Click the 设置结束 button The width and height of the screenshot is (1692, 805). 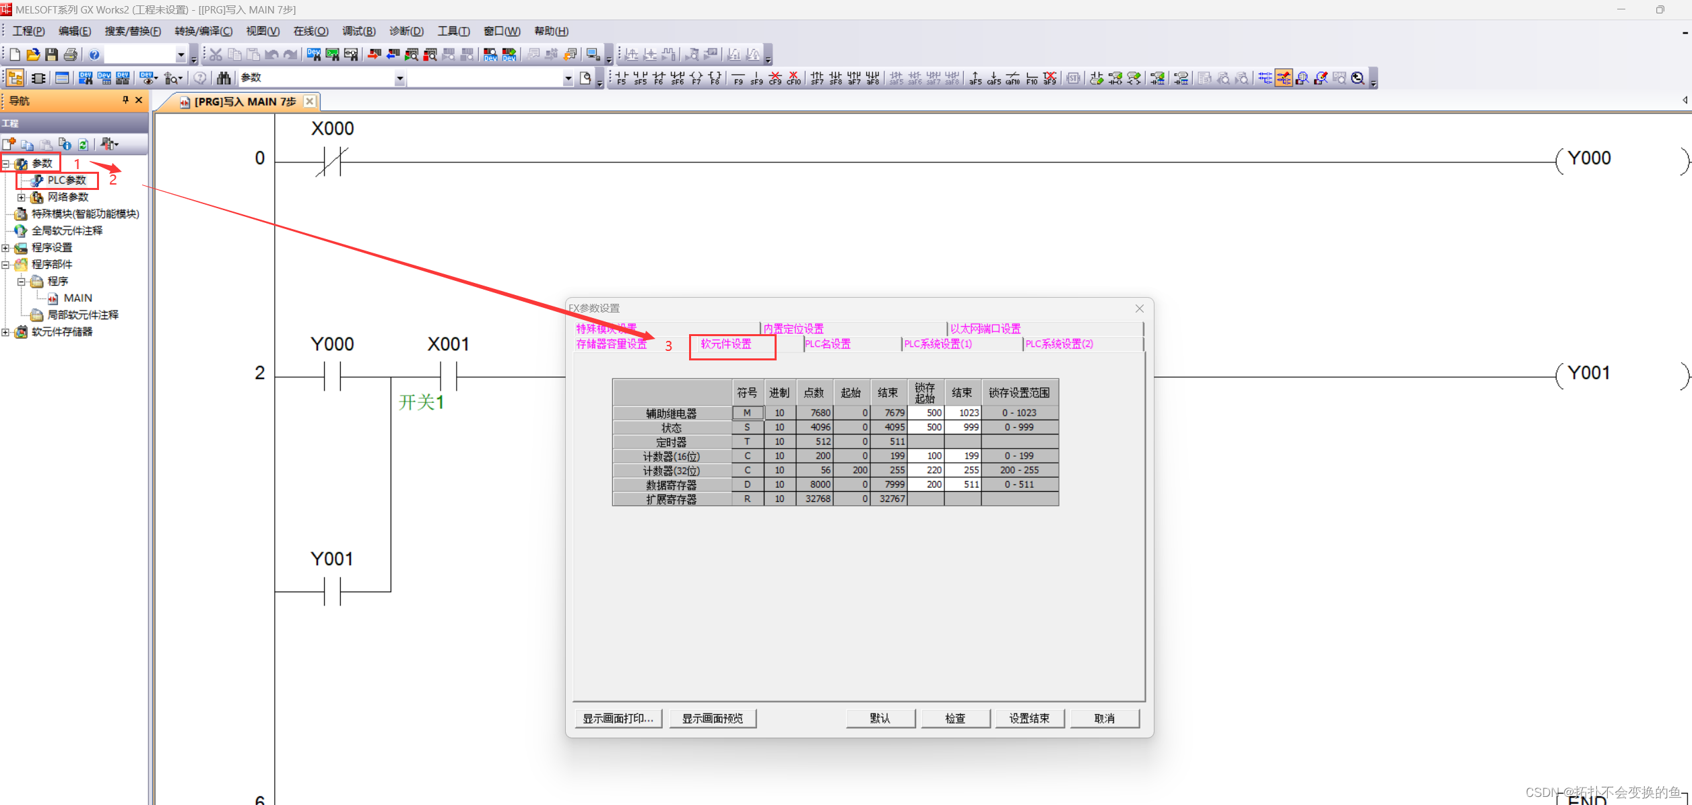coord(1029,718)
